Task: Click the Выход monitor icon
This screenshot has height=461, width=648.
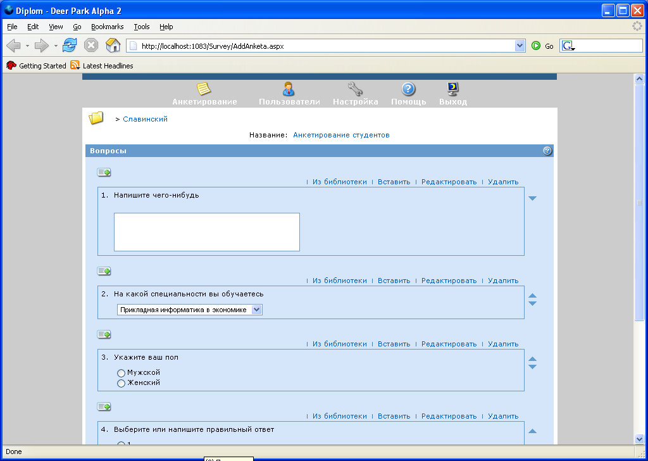Action: [x=453, y=89]
